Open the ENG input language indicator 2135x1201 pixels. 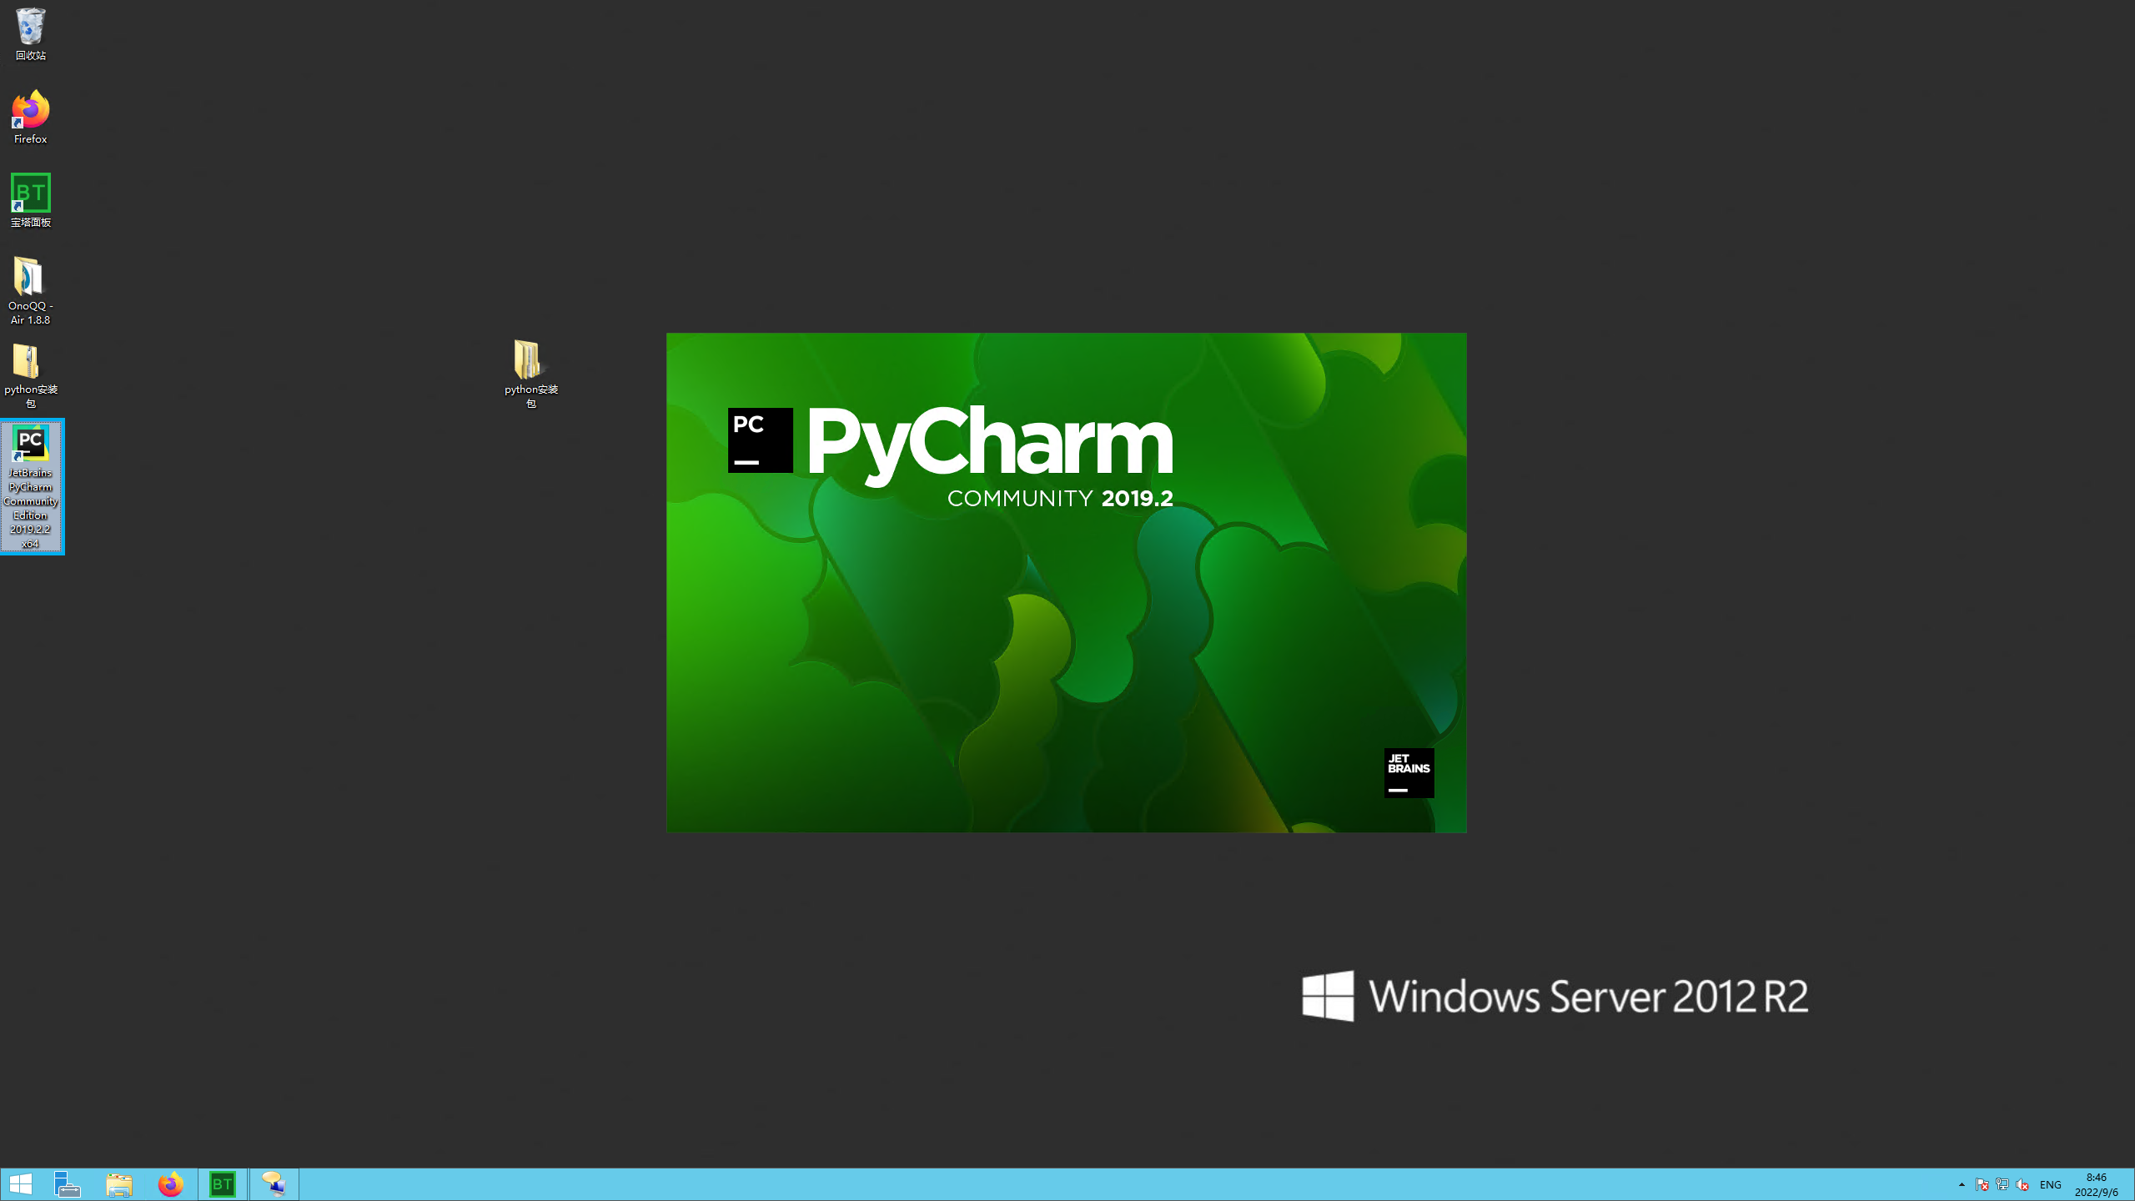pyautogui.click(x=2051, y=1184)
